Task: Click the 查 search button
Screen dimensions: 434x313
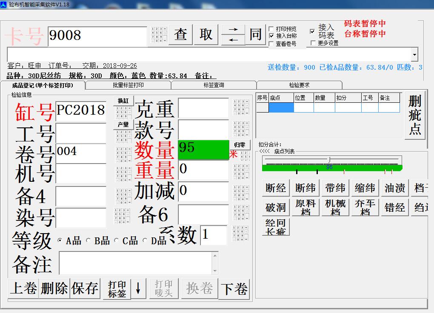Action: pos(180,34)
